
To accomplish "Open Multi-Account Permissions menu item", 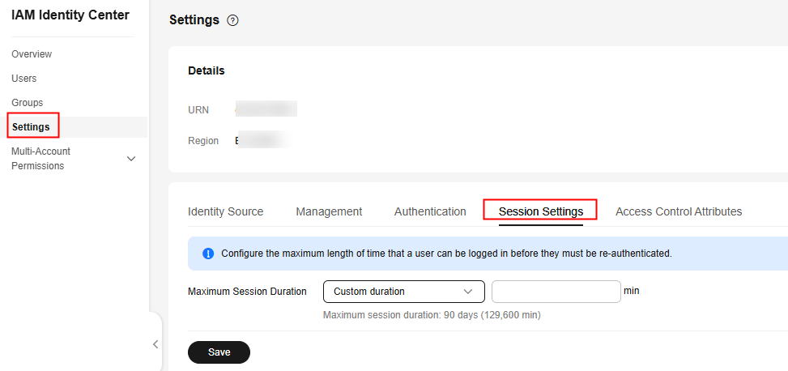I will tap(40, 158).
